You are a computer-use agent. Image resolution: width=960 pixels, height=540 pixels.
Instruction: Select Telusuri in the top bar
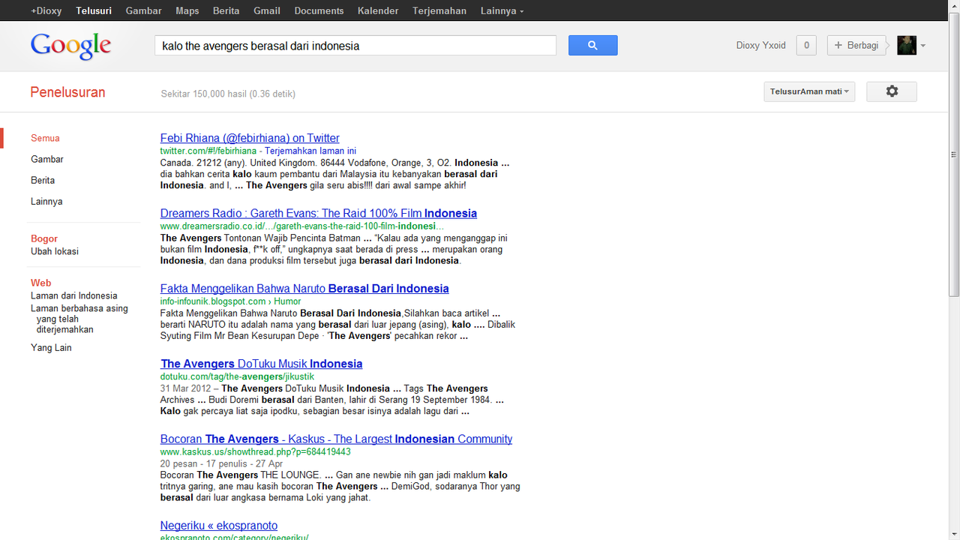click(x=94, y=10)
